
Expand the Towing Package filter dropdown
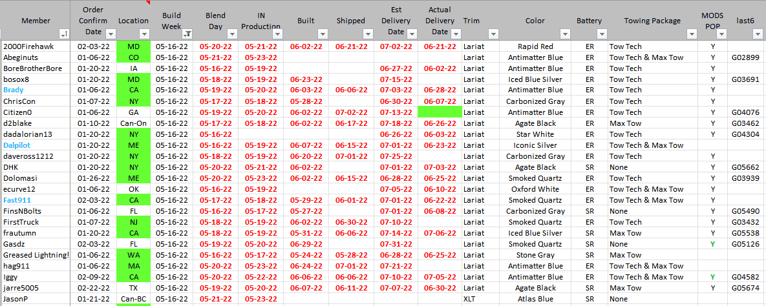(692, 34)
